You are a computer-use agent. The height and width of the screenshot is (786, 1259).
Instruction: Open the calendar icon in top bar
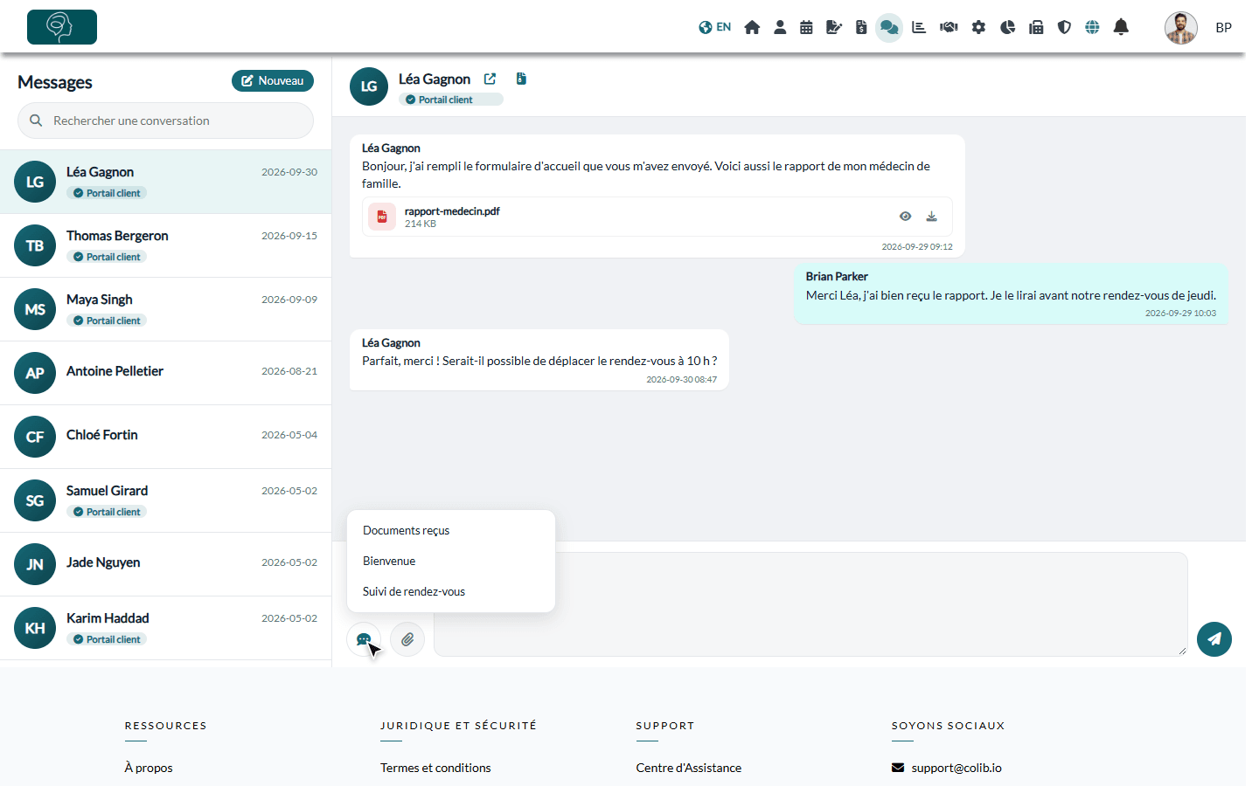click(x=806, y=27)
